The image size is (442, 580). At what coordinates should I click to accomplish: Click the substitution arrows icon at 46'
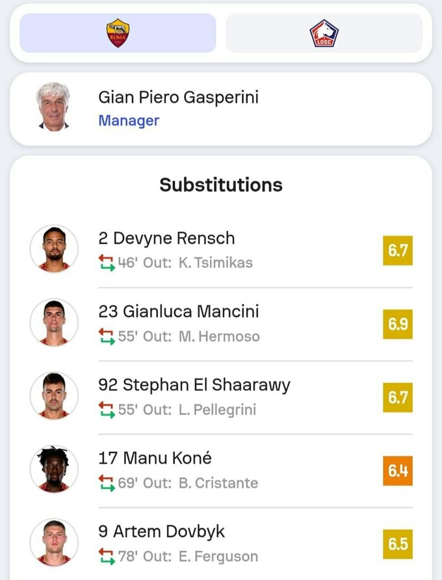(x=107, y=263)
